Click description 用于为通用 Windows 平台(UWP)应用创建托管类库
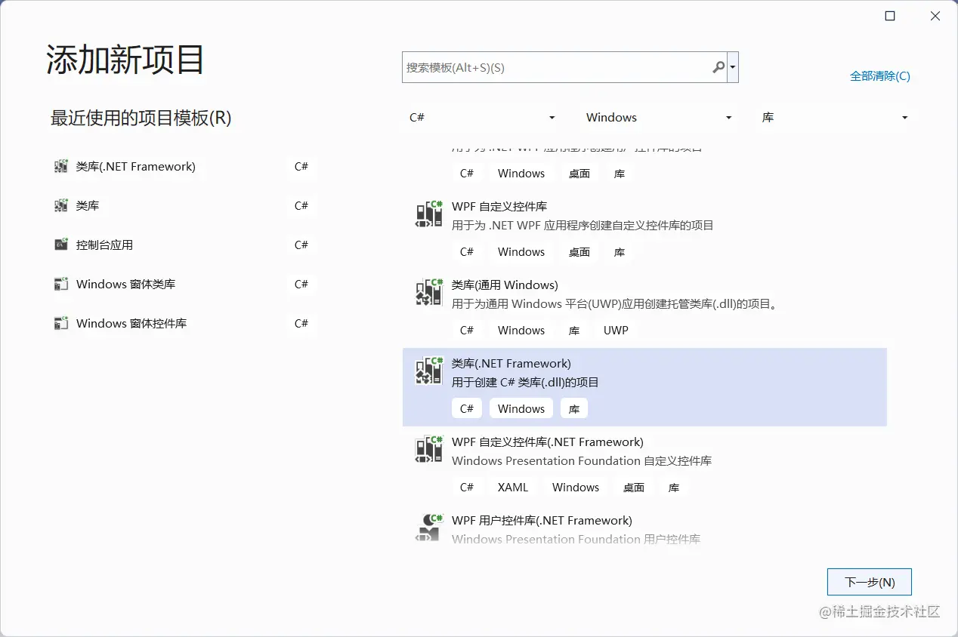This screenshot has height=637, width=958. (x=615, y=304)
